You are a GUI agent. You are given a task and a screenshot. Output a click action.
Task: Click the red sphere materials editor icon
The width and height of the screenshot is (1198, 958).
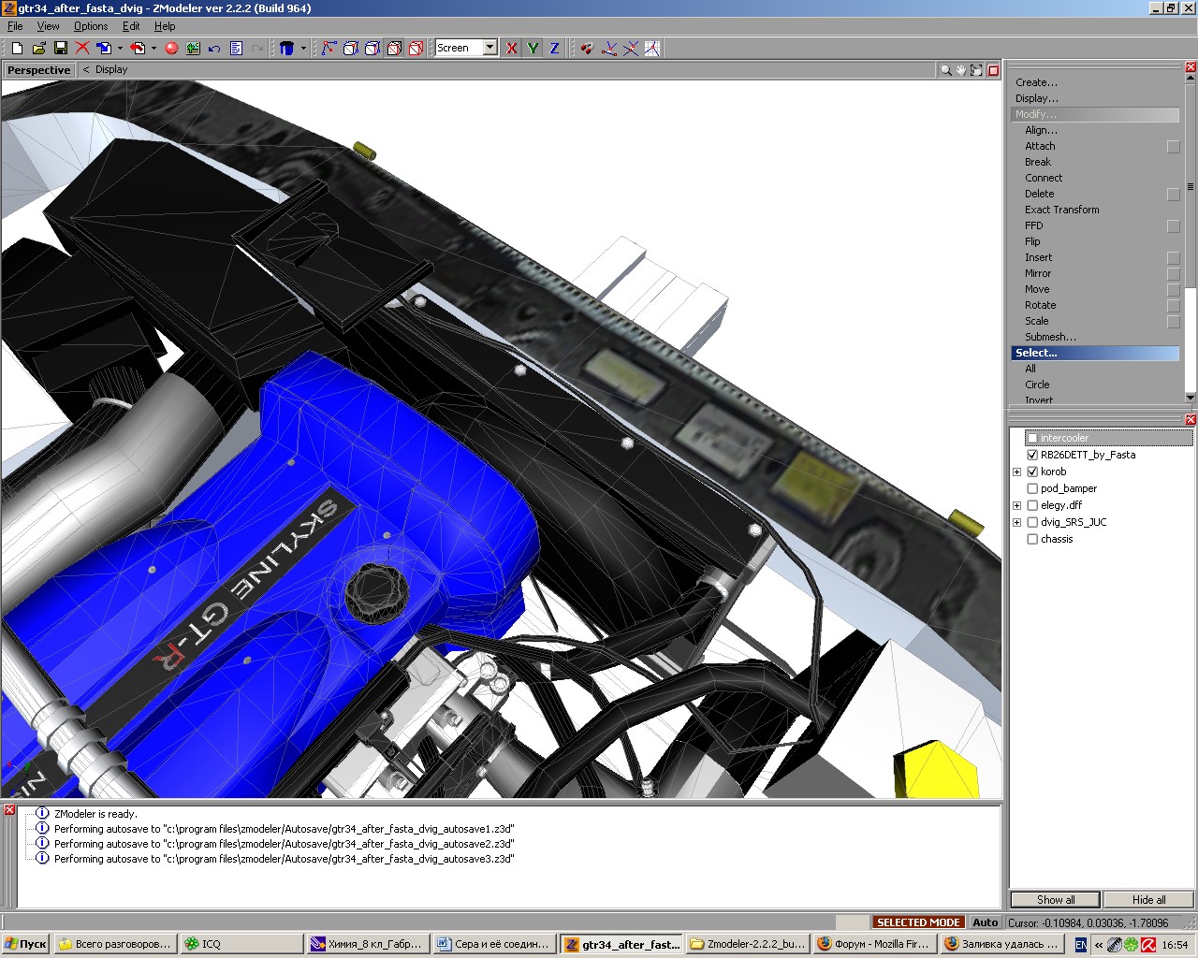coord(171,48)
